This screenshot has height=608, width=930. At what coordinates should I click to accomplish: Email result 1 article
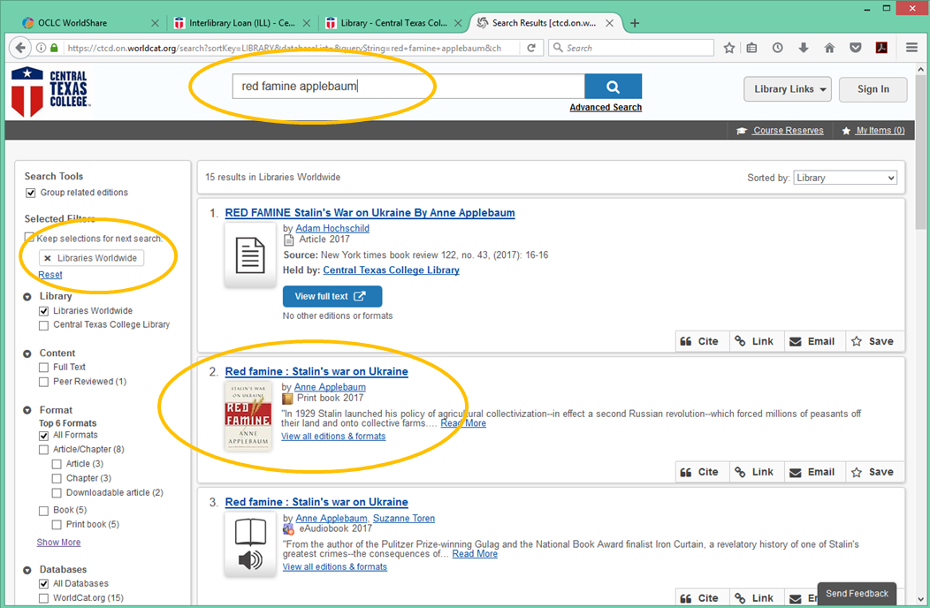[812, 342]
